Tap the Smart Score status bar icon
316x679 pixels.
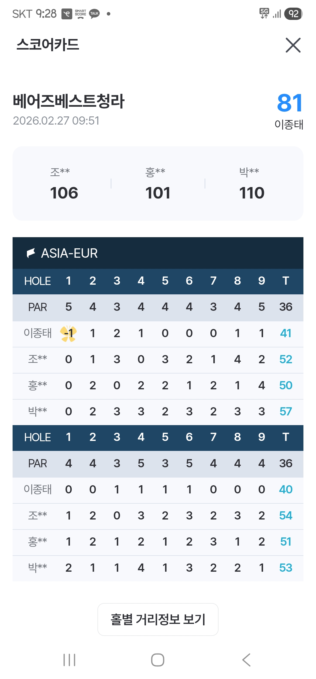coord(80,13)
